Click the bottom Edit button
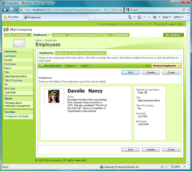 point(130,150)
